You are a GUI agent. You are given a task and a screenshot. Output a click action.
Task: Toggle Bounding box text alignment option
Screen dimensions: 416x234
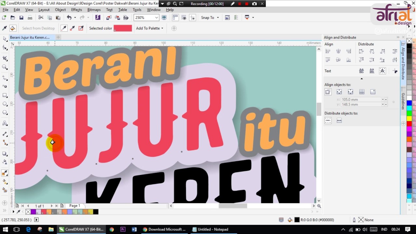[x=383, y=71]
